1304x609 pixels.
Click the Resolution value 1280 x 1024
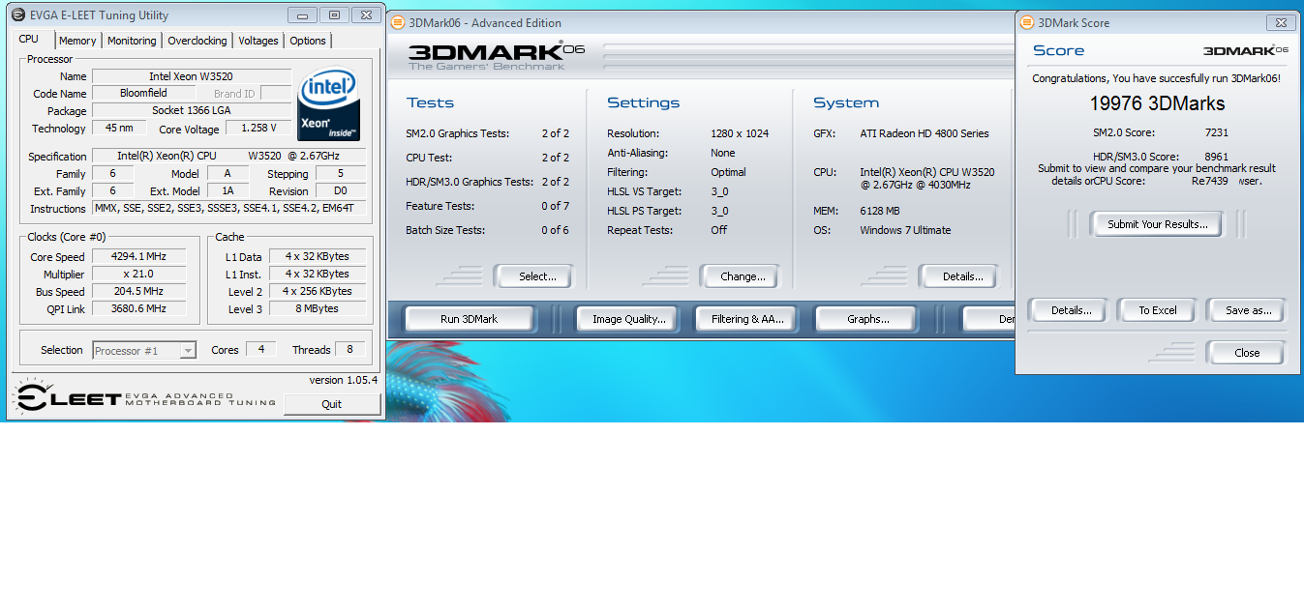740,133
